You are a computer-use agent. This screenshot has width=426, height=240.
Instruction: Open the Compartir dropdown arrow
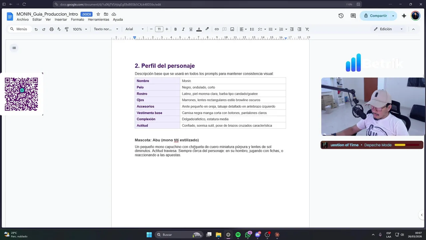[393, 16]
